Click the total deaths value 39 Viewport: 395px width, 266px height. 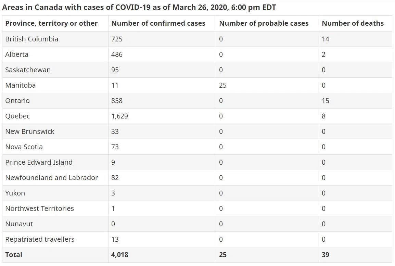click(325, 255)
